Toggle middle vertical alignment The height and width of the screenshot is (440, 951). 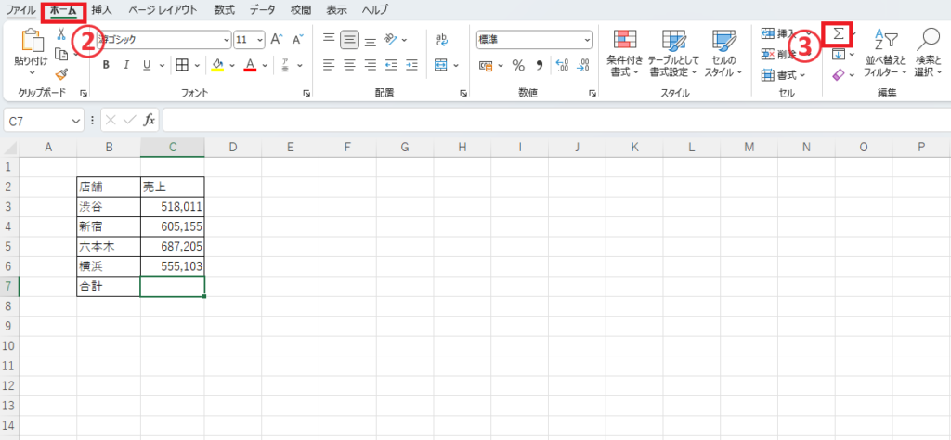(x=349, y=39)
